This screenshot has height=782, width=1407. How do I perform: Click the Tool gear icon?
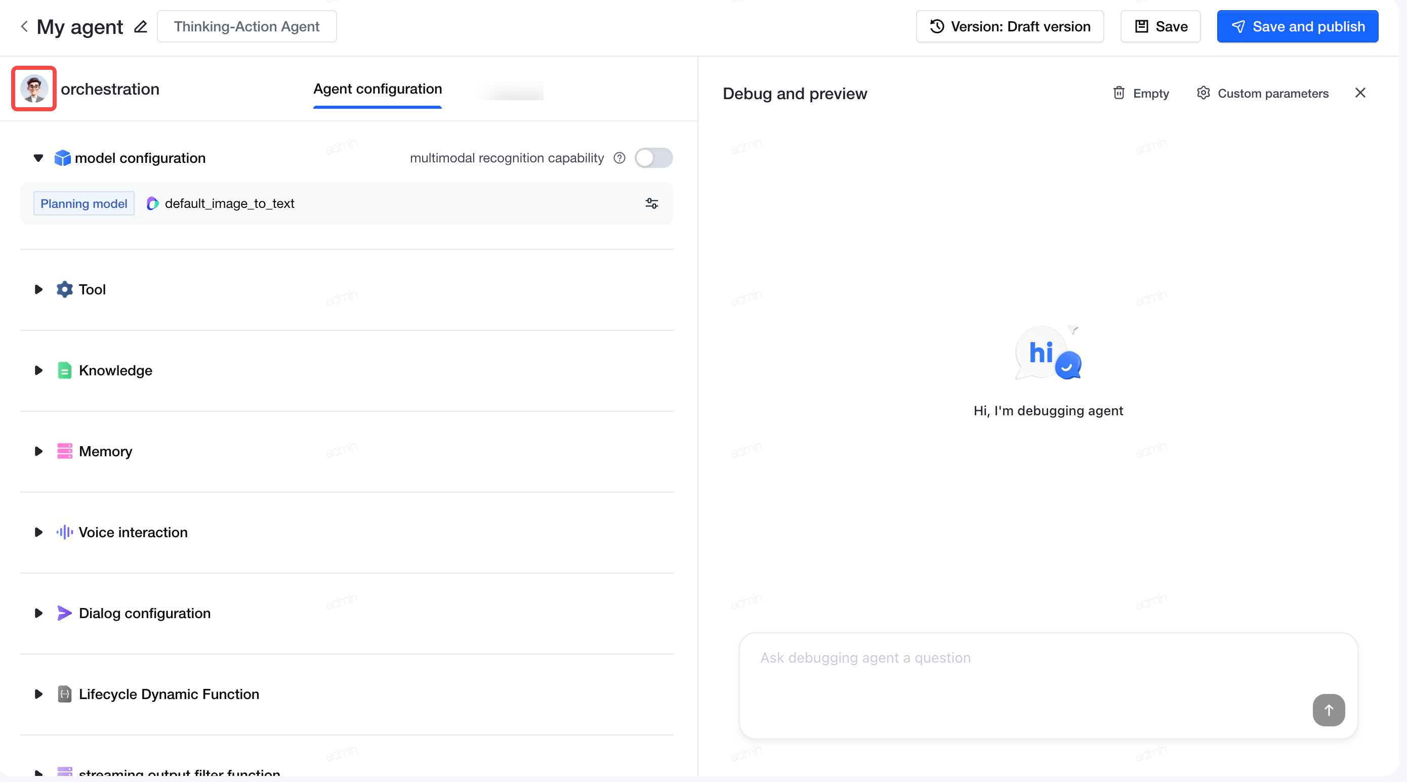click(x=64, y=289)
